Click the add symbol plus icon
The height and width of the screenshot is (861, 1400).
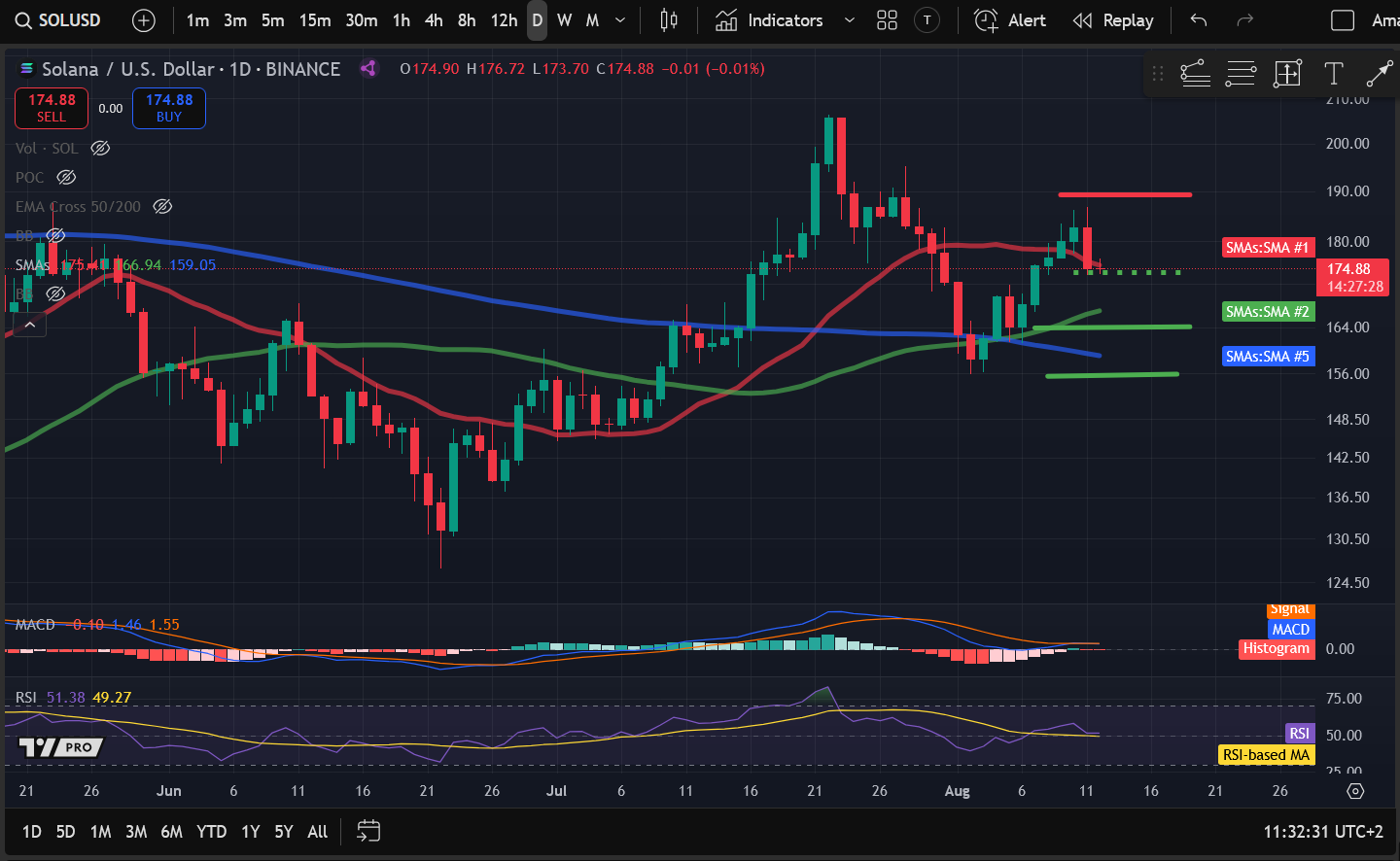pos(143,20)
